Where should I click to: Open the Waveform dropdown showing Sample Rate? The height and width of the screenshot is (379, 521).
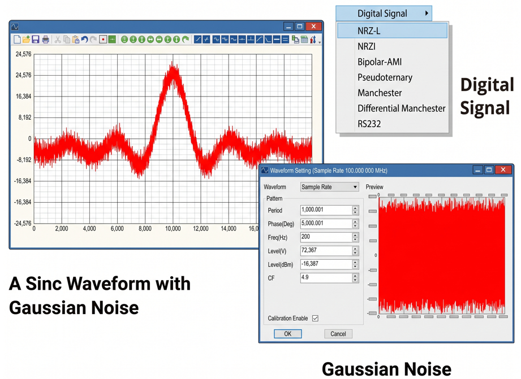click(330, 187)
